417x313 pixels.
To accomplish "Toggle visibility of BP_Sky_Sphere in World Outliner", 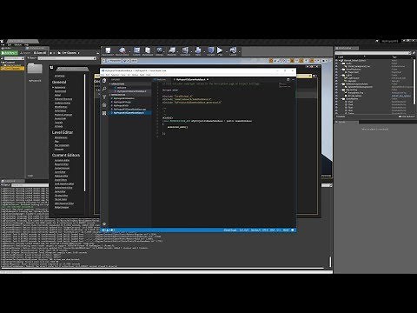I will (x=336, y=96).
